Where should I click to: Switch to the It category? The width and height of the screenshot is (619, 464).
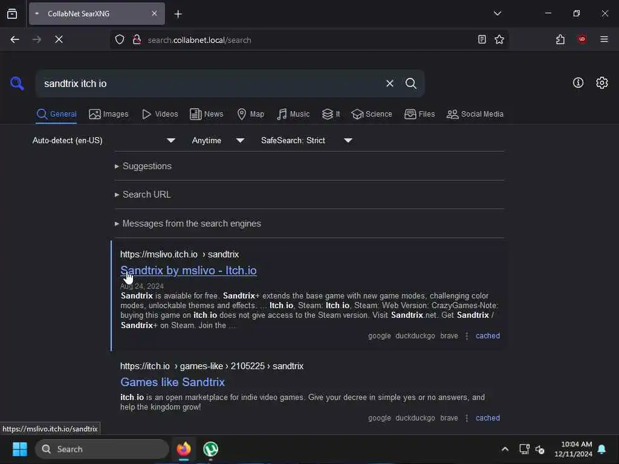pos(331,114)
